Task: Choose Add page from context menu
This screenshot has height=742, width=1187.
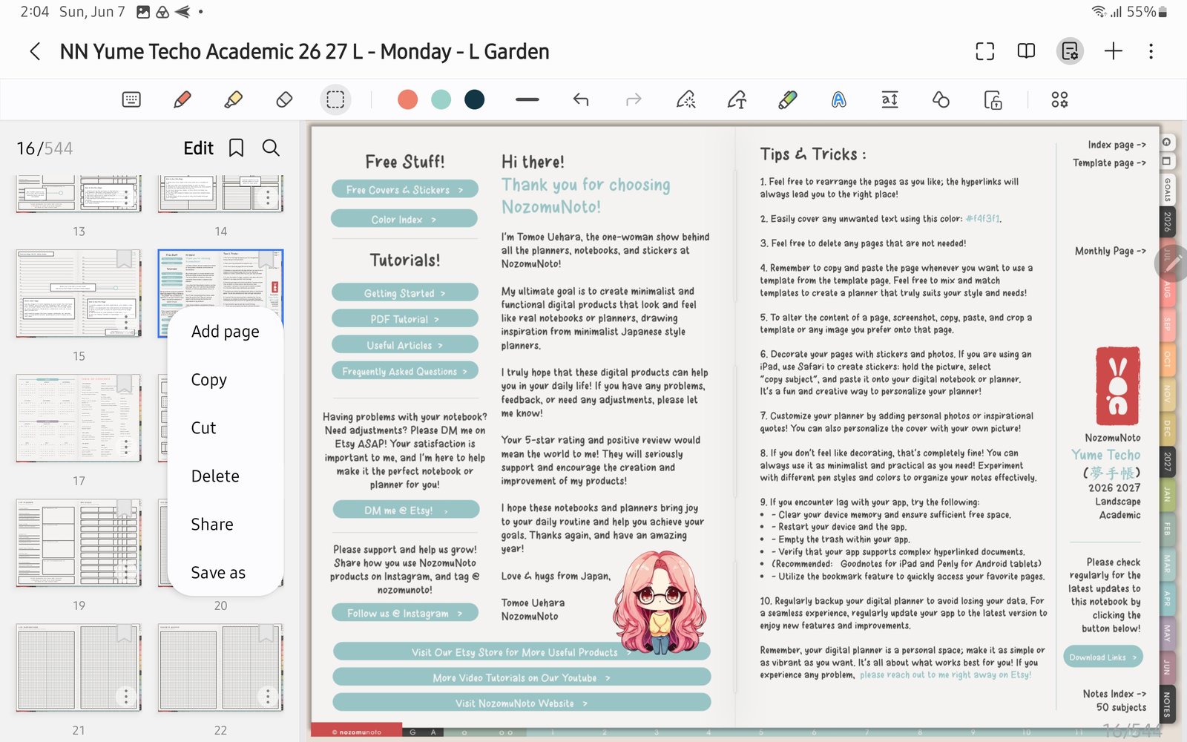Action: click(226, 332)
